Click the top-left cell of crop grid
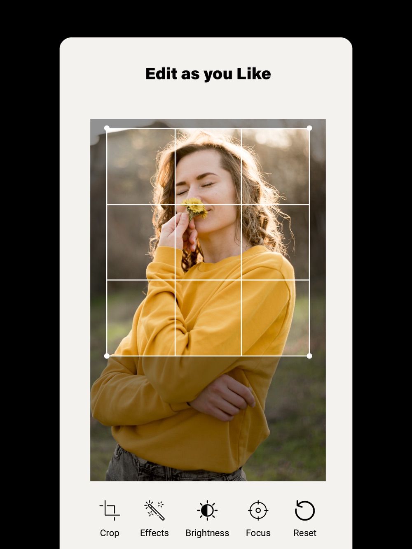 pyautogui.click(x=141, y=166)
